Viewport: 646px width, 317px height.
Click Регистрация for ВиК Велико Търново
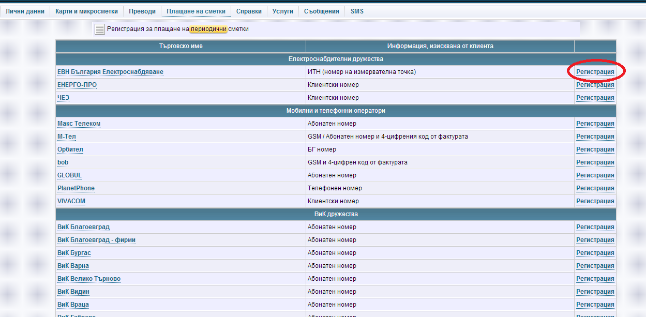point(595,279)
